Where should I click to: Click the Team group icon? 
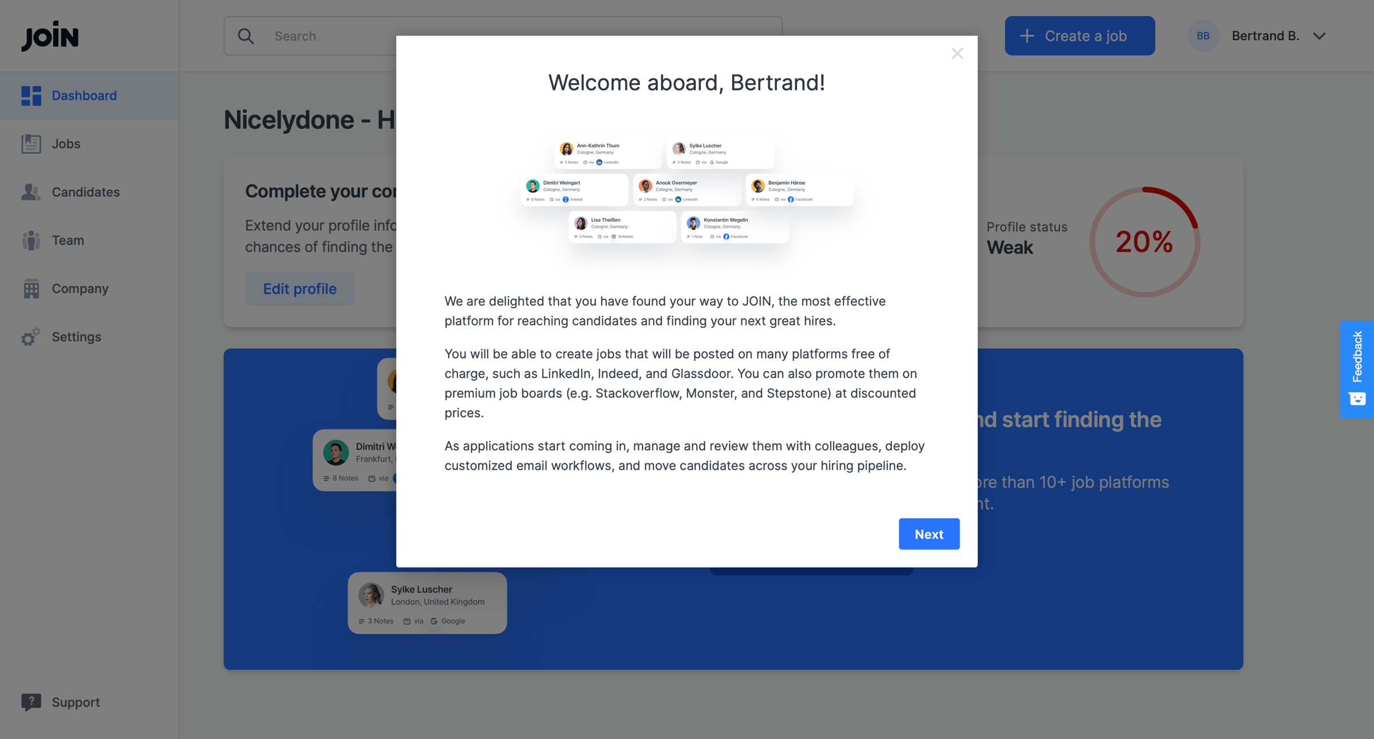click(31, 240)
